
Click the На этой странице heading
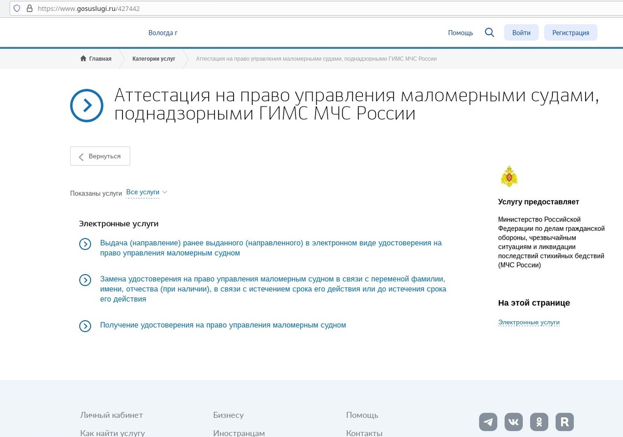pyautogui.click(x=534, y=303)
